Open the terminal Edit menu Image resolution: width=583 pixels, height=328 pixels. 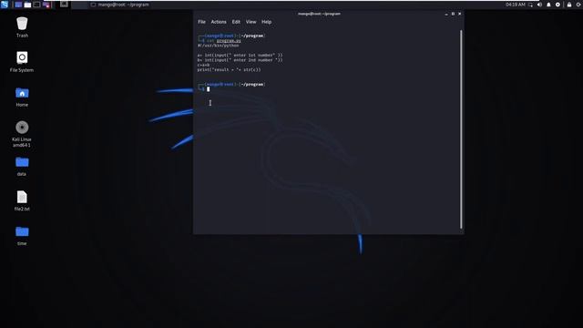[236, 22]
